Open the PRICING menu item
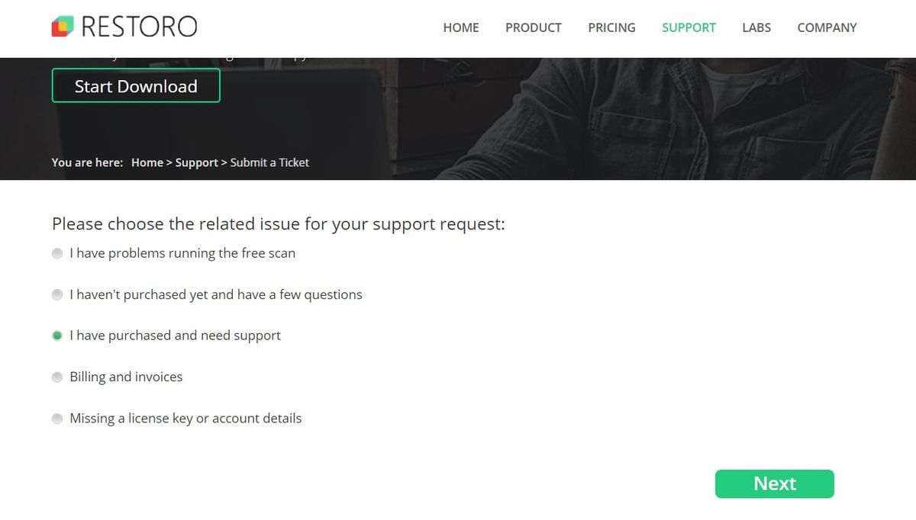The image size is (916, 520). coord(611,27)
